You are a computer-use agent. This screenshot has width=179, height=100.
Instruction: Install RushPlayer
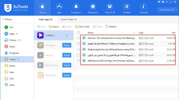67,75
